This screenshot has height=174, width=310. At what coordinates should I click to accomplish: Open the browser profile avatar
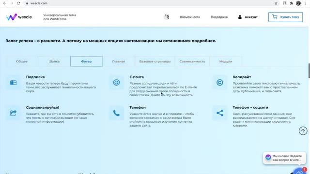click(x=298, y=3)
